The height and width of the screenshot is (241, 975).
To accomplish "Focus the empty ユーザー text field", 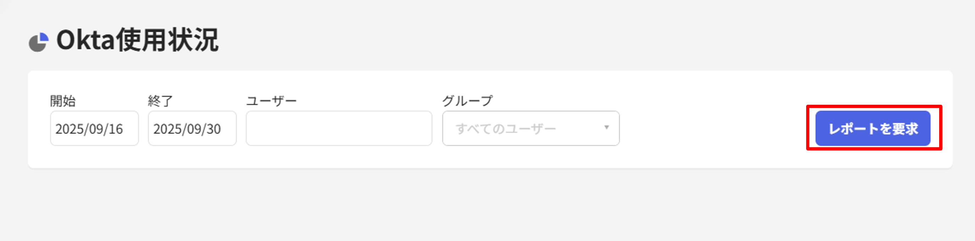I will [x=339, y=128].
